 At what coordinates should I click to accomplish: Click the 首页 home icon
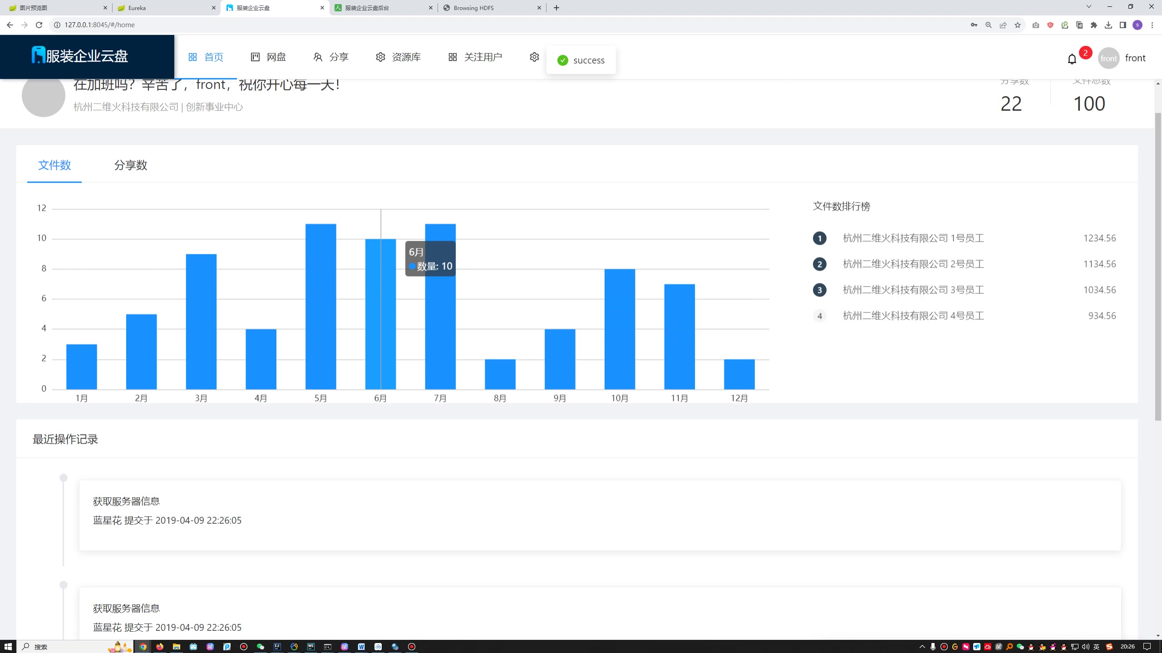coord(192,57)
